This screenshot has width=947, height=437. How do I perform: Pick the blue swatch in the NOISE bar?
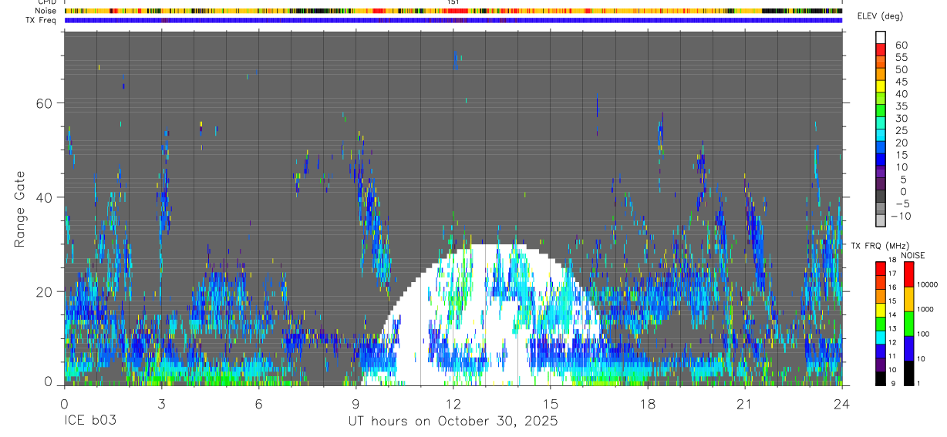pyautogui.click(x=909, y=348)
